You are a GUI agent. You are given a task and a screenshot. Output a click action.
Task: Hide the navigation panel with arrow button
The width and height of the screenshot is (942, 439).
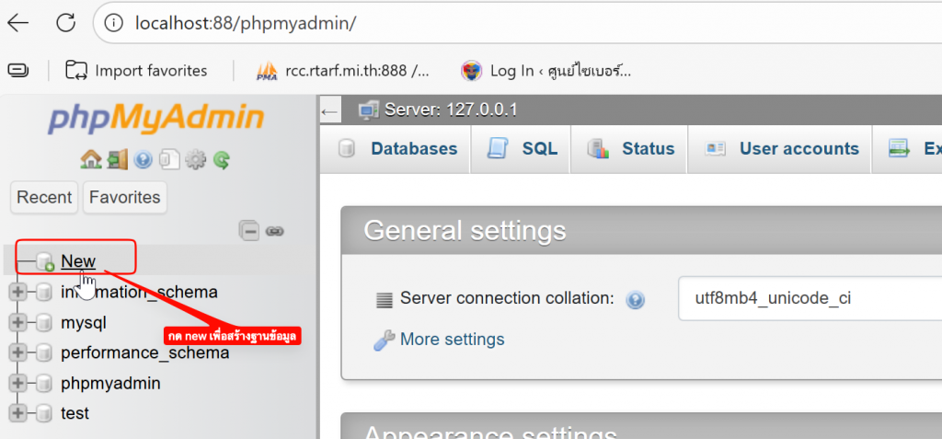[330, 111]
